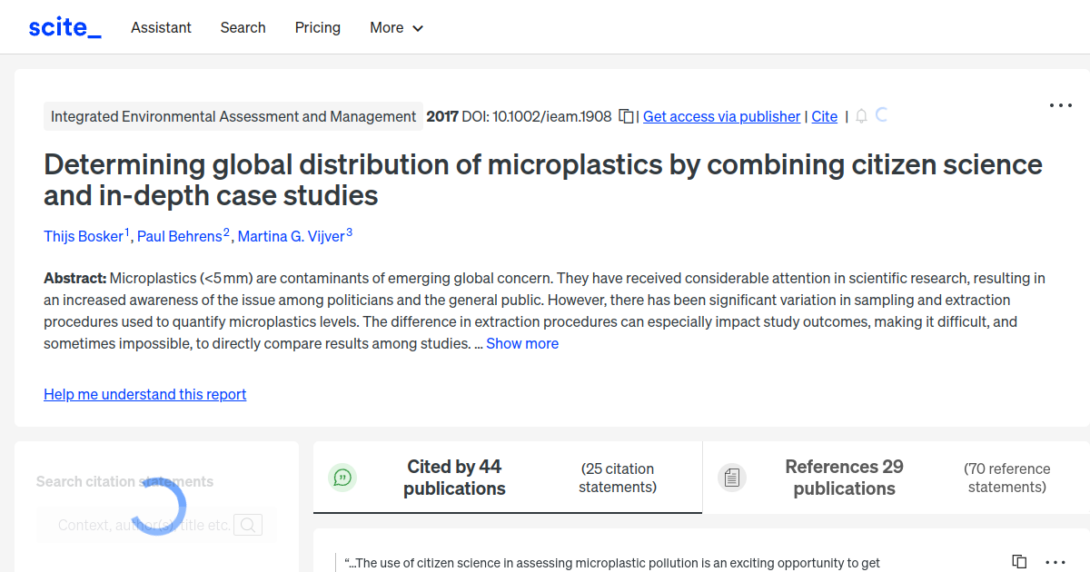The width and height of the screenshot is (1090, 572).
Task: Copy the article DOI icon
Action: [625, 116]
